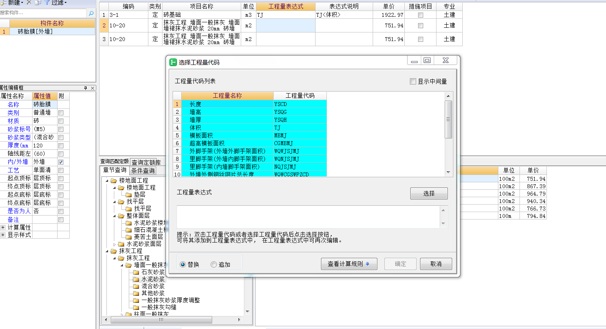Viewport: 606px width, 329px height.
Task: Click the folder icon of 找平层 leaf
Action: [129, 209]
